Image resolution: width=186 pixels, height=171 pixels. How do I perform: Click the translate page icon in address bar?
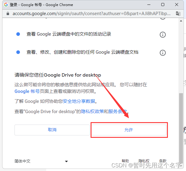click(x=178, y=14)
